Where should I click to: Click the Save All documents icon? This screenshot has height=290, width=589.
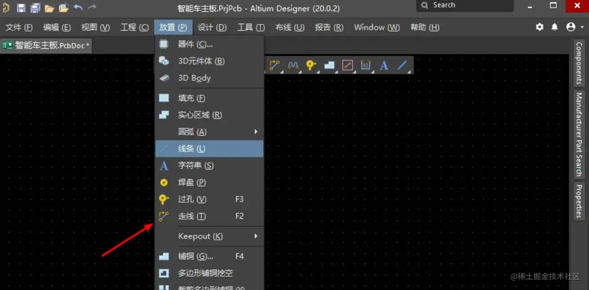click(x=35, y=7)
